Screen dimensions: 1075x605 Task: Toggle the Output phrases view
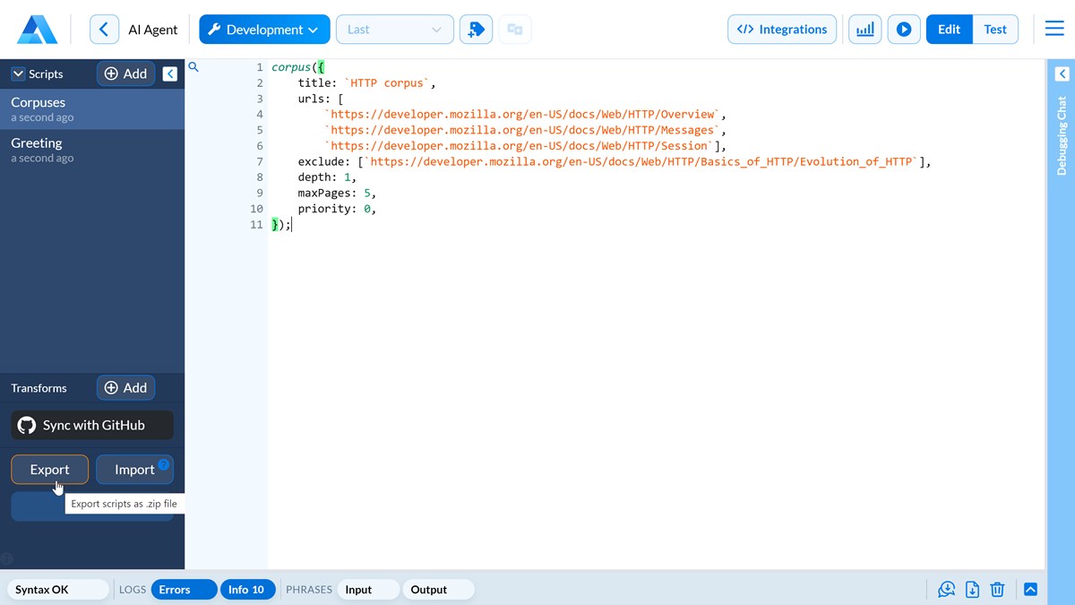(x=436, y=590)
